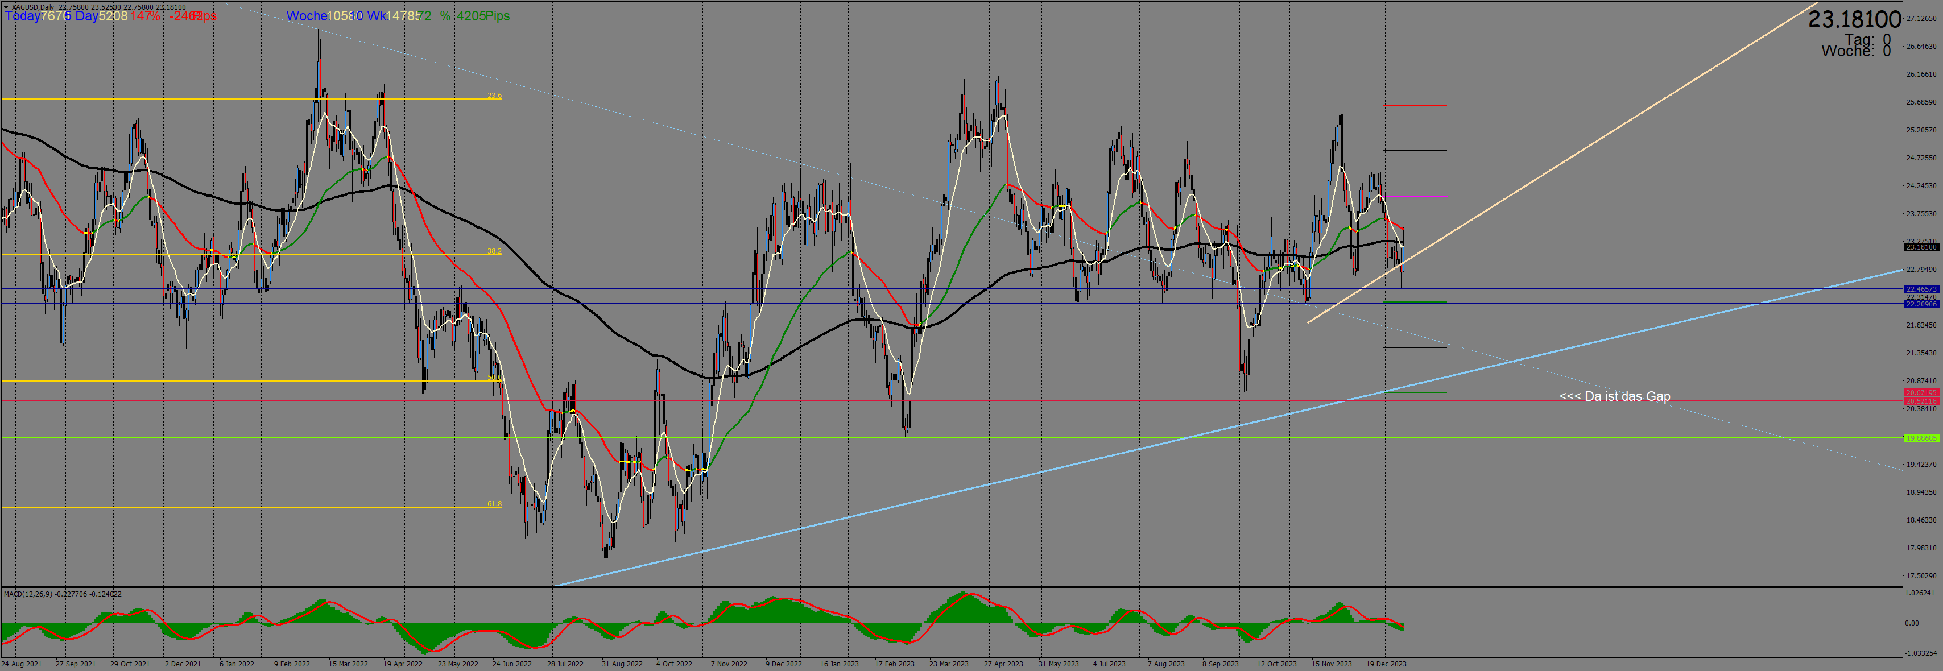Select the '<<< Da ist das Gap' annotation
The width and height of the screenshot is (1943, 671).
[1614, 396]
